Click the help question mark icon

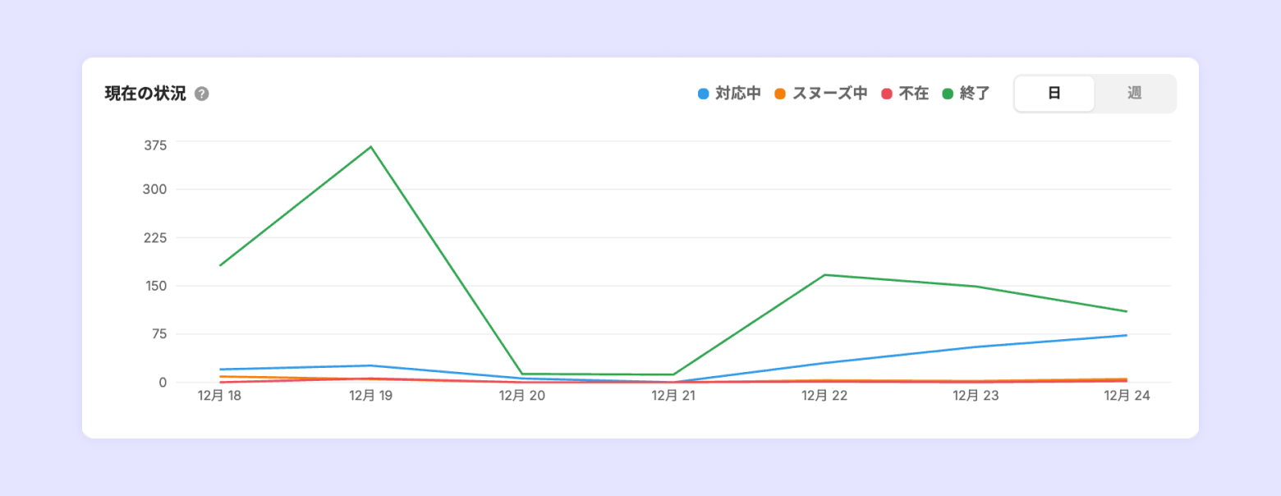pyautogui.click(x=202, y=94)
